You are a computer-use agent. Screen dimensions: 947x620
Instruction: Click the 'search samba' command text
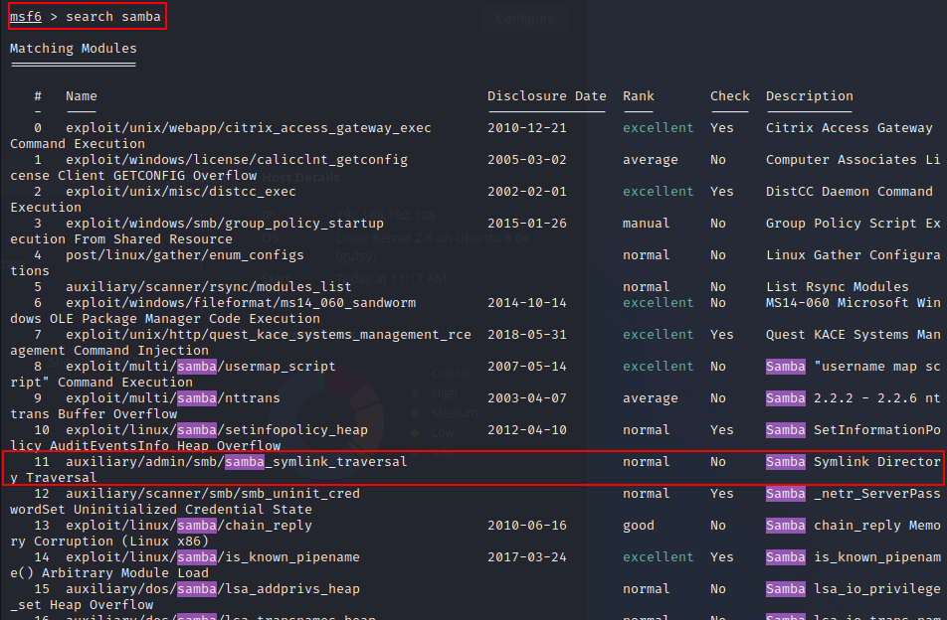tap(113, 16)
